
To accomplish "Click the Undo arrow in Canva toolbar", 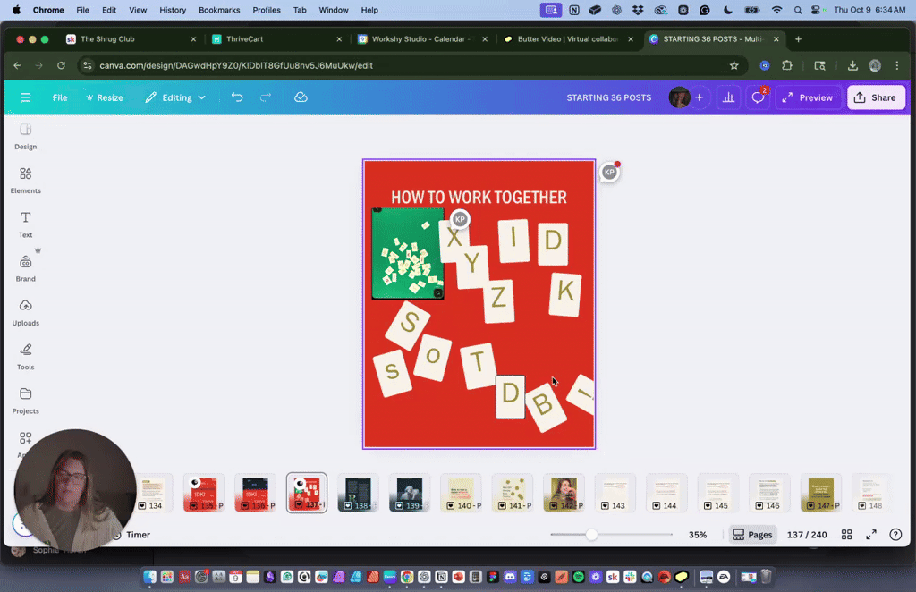I will (236, 97).
